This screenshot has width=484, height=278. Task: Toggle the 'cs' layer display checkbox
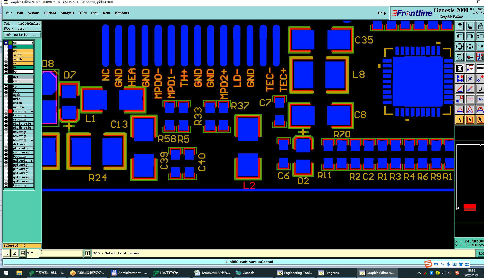[x=6, y=51]
